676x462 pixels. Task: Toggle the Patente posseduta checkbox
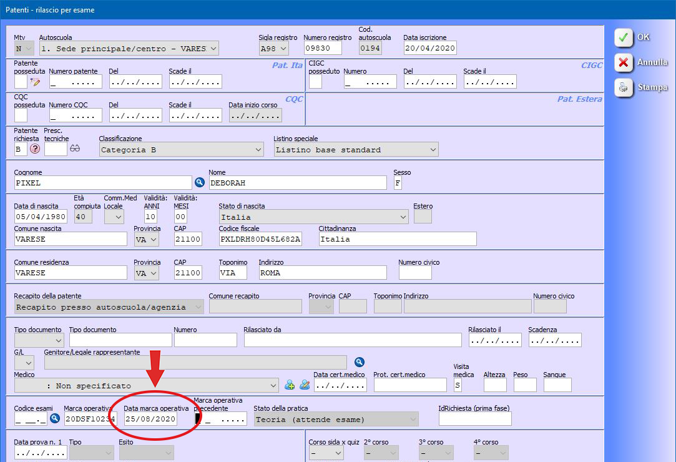coord(21,82)
